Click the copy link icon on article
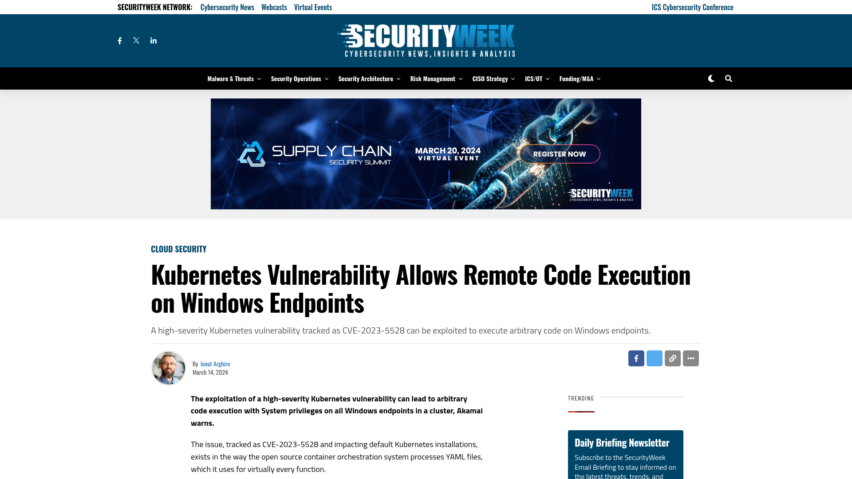Image resolution: width=852 pixels, height=479 pixels. [672, 358]
